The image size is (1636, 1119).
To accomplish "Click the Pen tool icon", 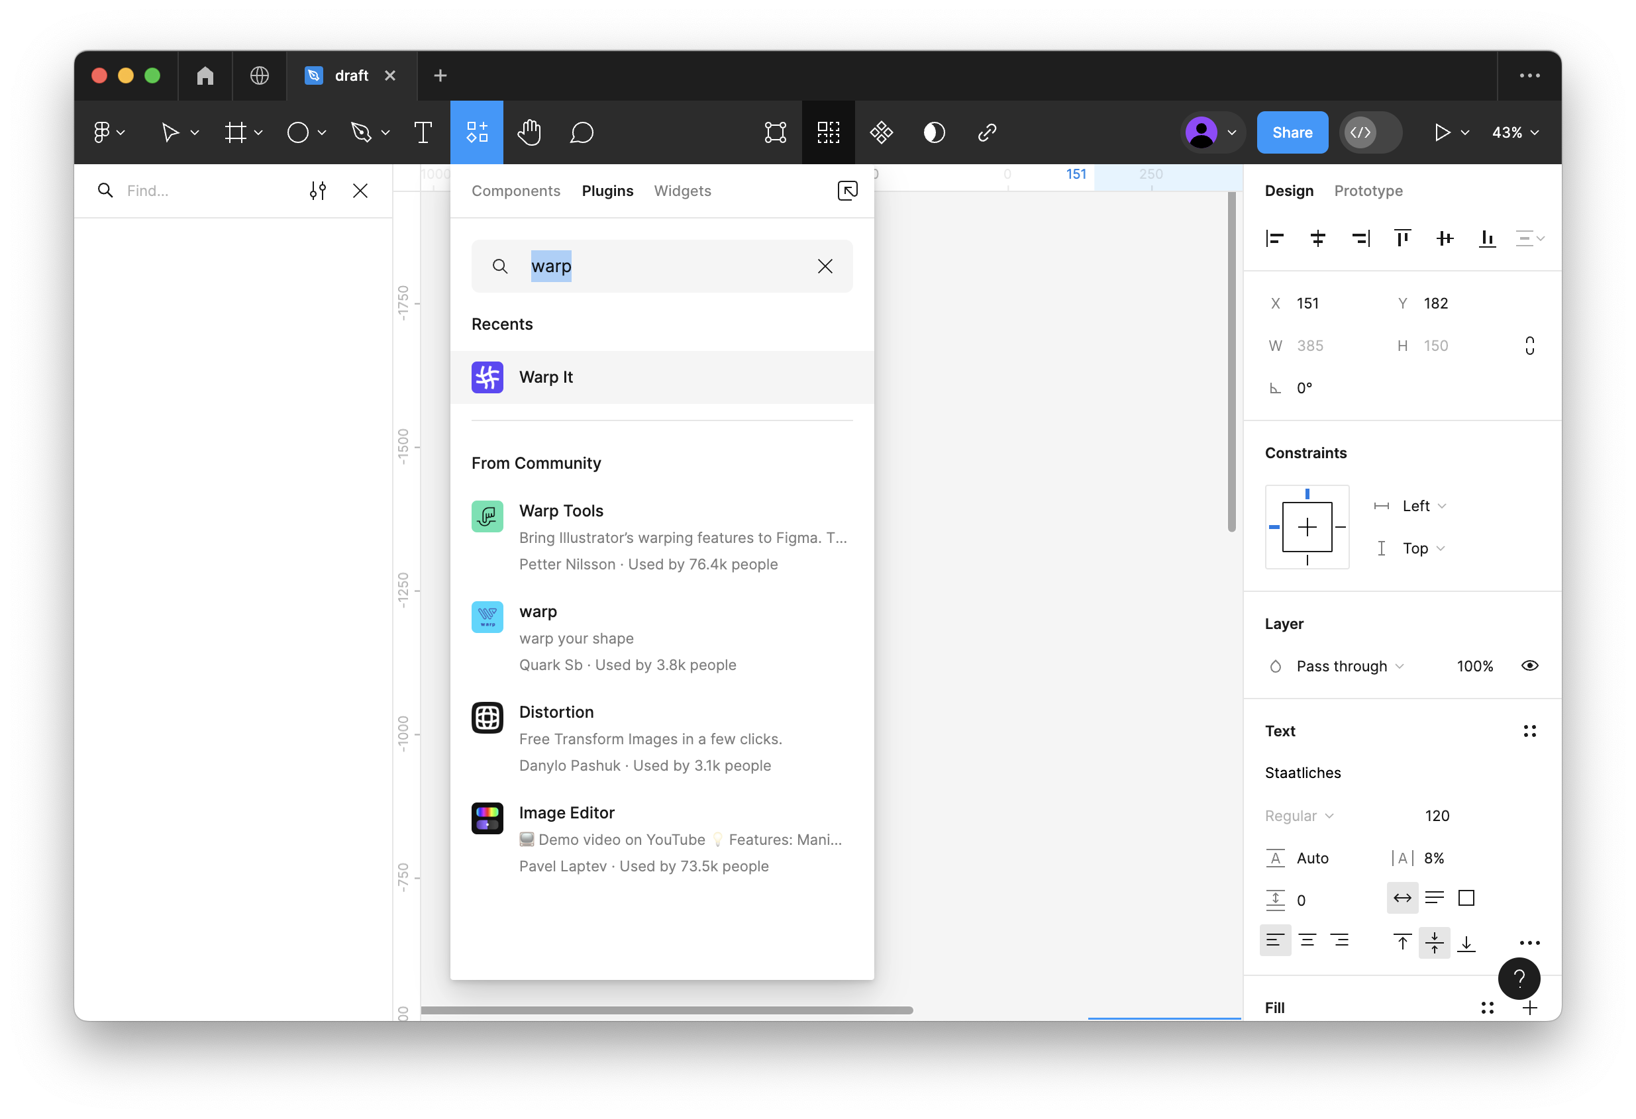I will coord(361,132).
